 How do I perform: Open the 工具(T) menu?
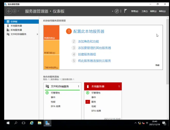(x=144, y=11)
